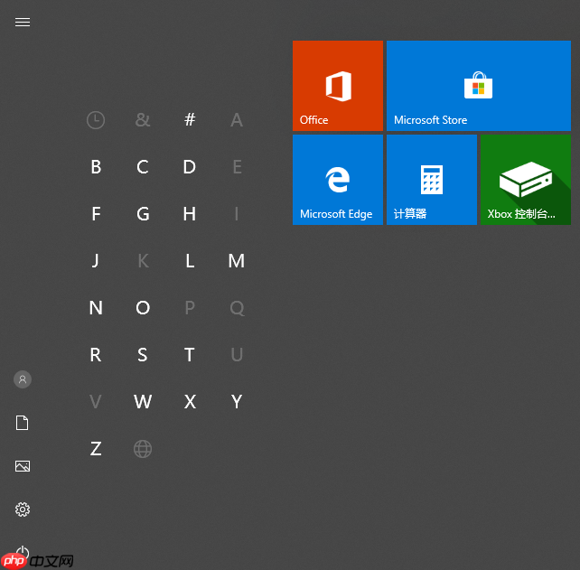Open Documents via the page icon

pyautogui.click(x=23, y=423)
